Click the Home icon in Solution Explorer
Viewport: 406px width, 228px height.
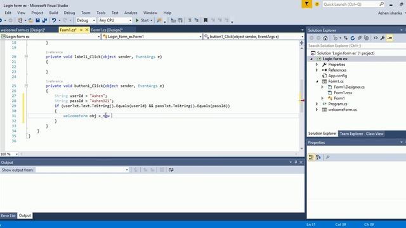[325, 38]
